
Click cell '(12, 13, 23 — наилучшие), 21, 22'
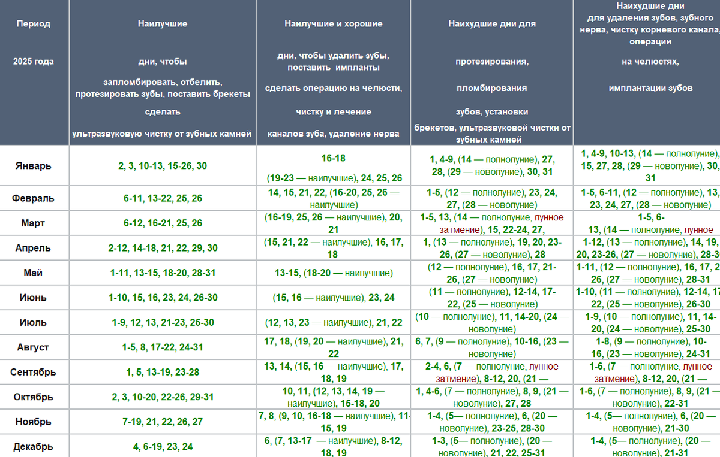333,322
